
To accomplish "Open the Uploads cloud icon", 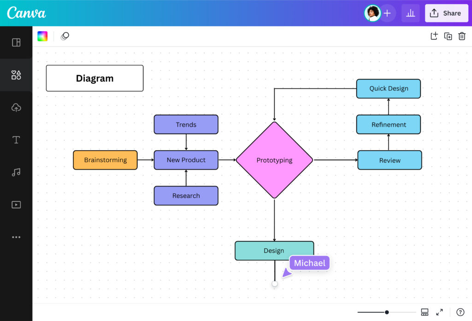I will point(16,107).
